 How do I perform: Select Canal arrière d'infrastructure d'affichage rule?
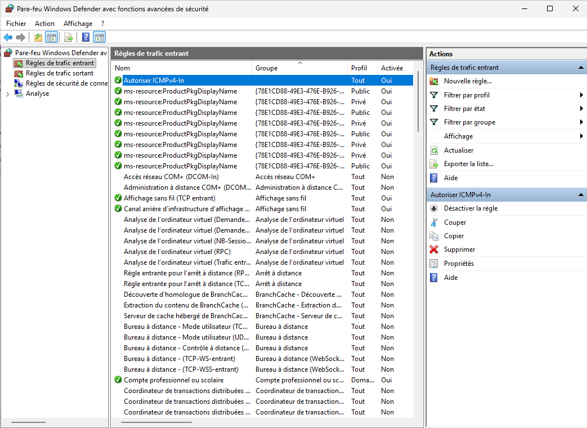point(263,209)
